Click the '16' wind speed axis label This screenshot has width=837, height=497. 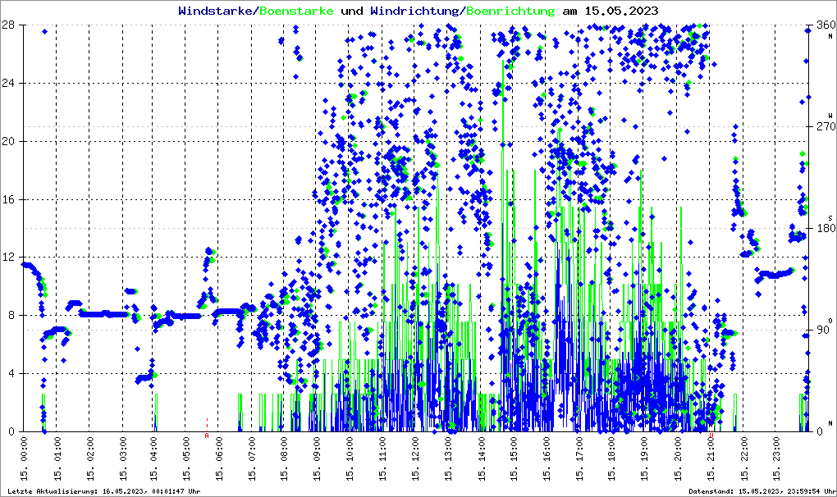click(8, 199)
